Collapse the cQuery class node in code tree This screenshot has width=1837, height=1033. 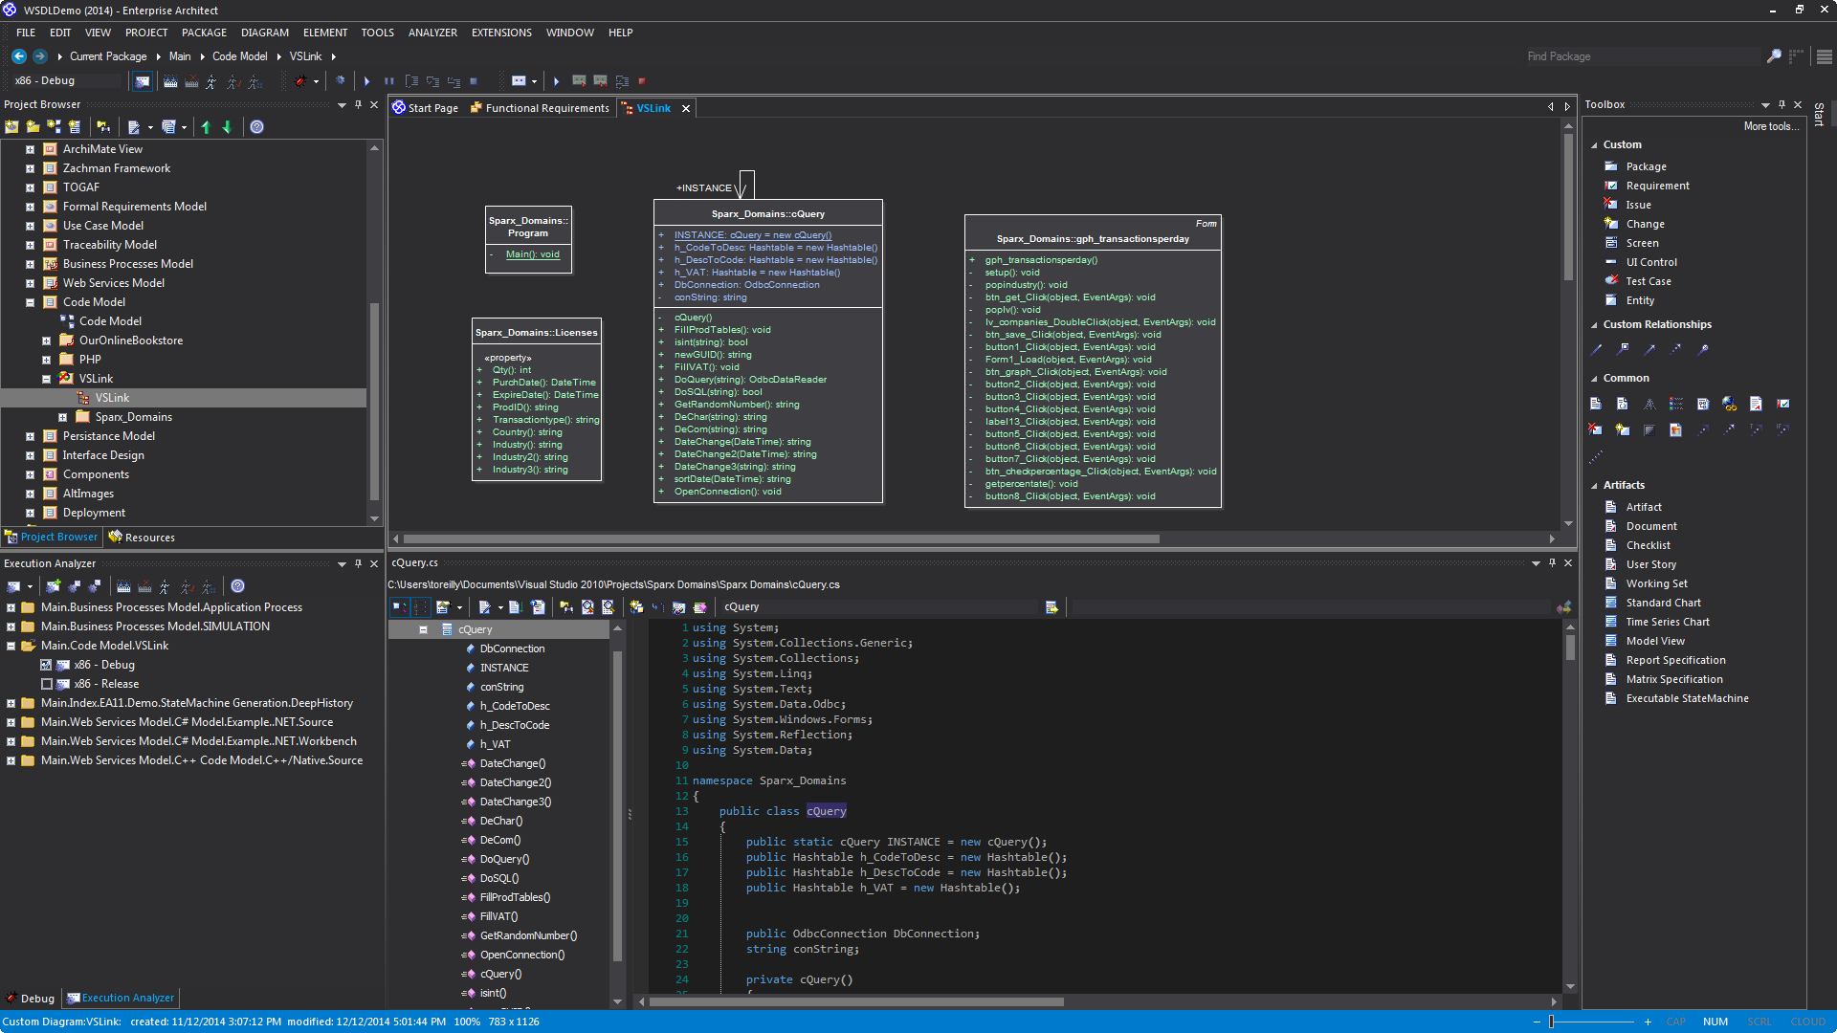tap(423, 629)
